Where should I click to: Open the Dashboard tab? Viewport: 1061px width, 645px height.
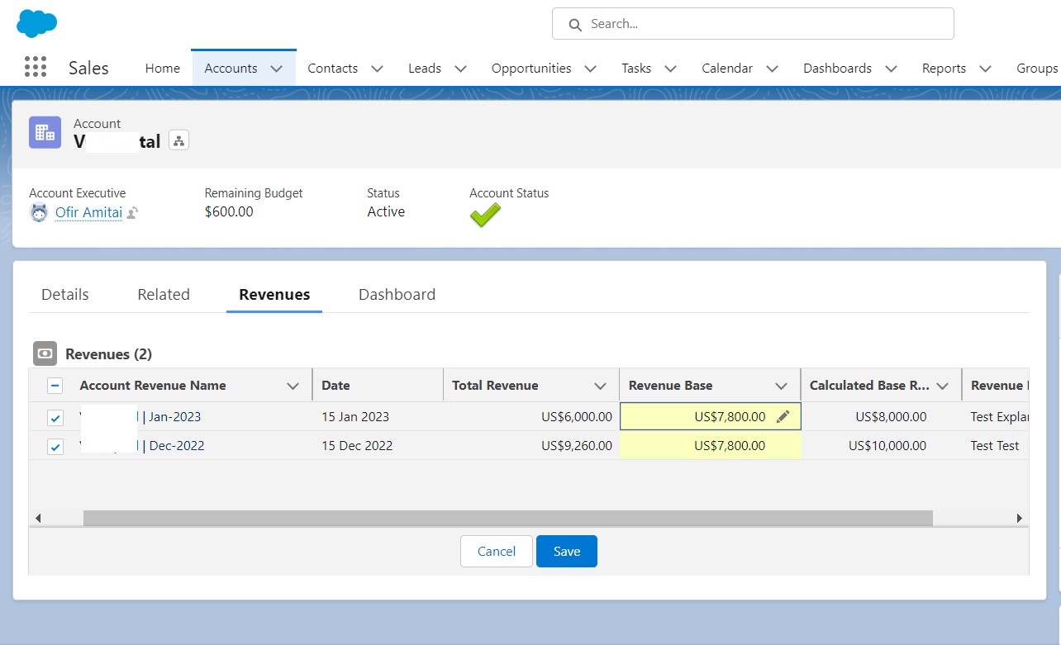pos(397,294)
